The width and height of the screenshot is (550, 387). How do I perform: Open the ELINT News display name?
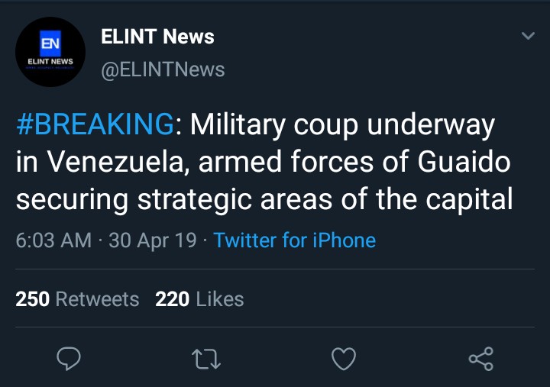[x=157, y=37]
